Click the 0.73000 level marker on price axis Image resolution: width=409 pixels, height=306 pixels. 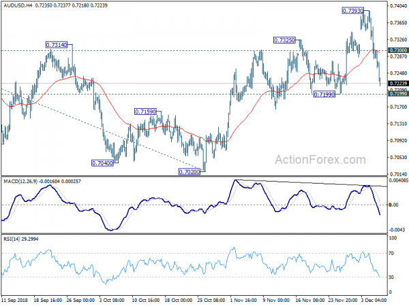point(397,50)
